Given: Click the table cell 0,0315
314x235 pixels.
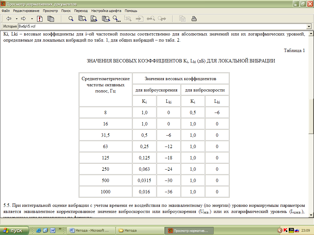Looking at the screenshot, I should point(144,181).
